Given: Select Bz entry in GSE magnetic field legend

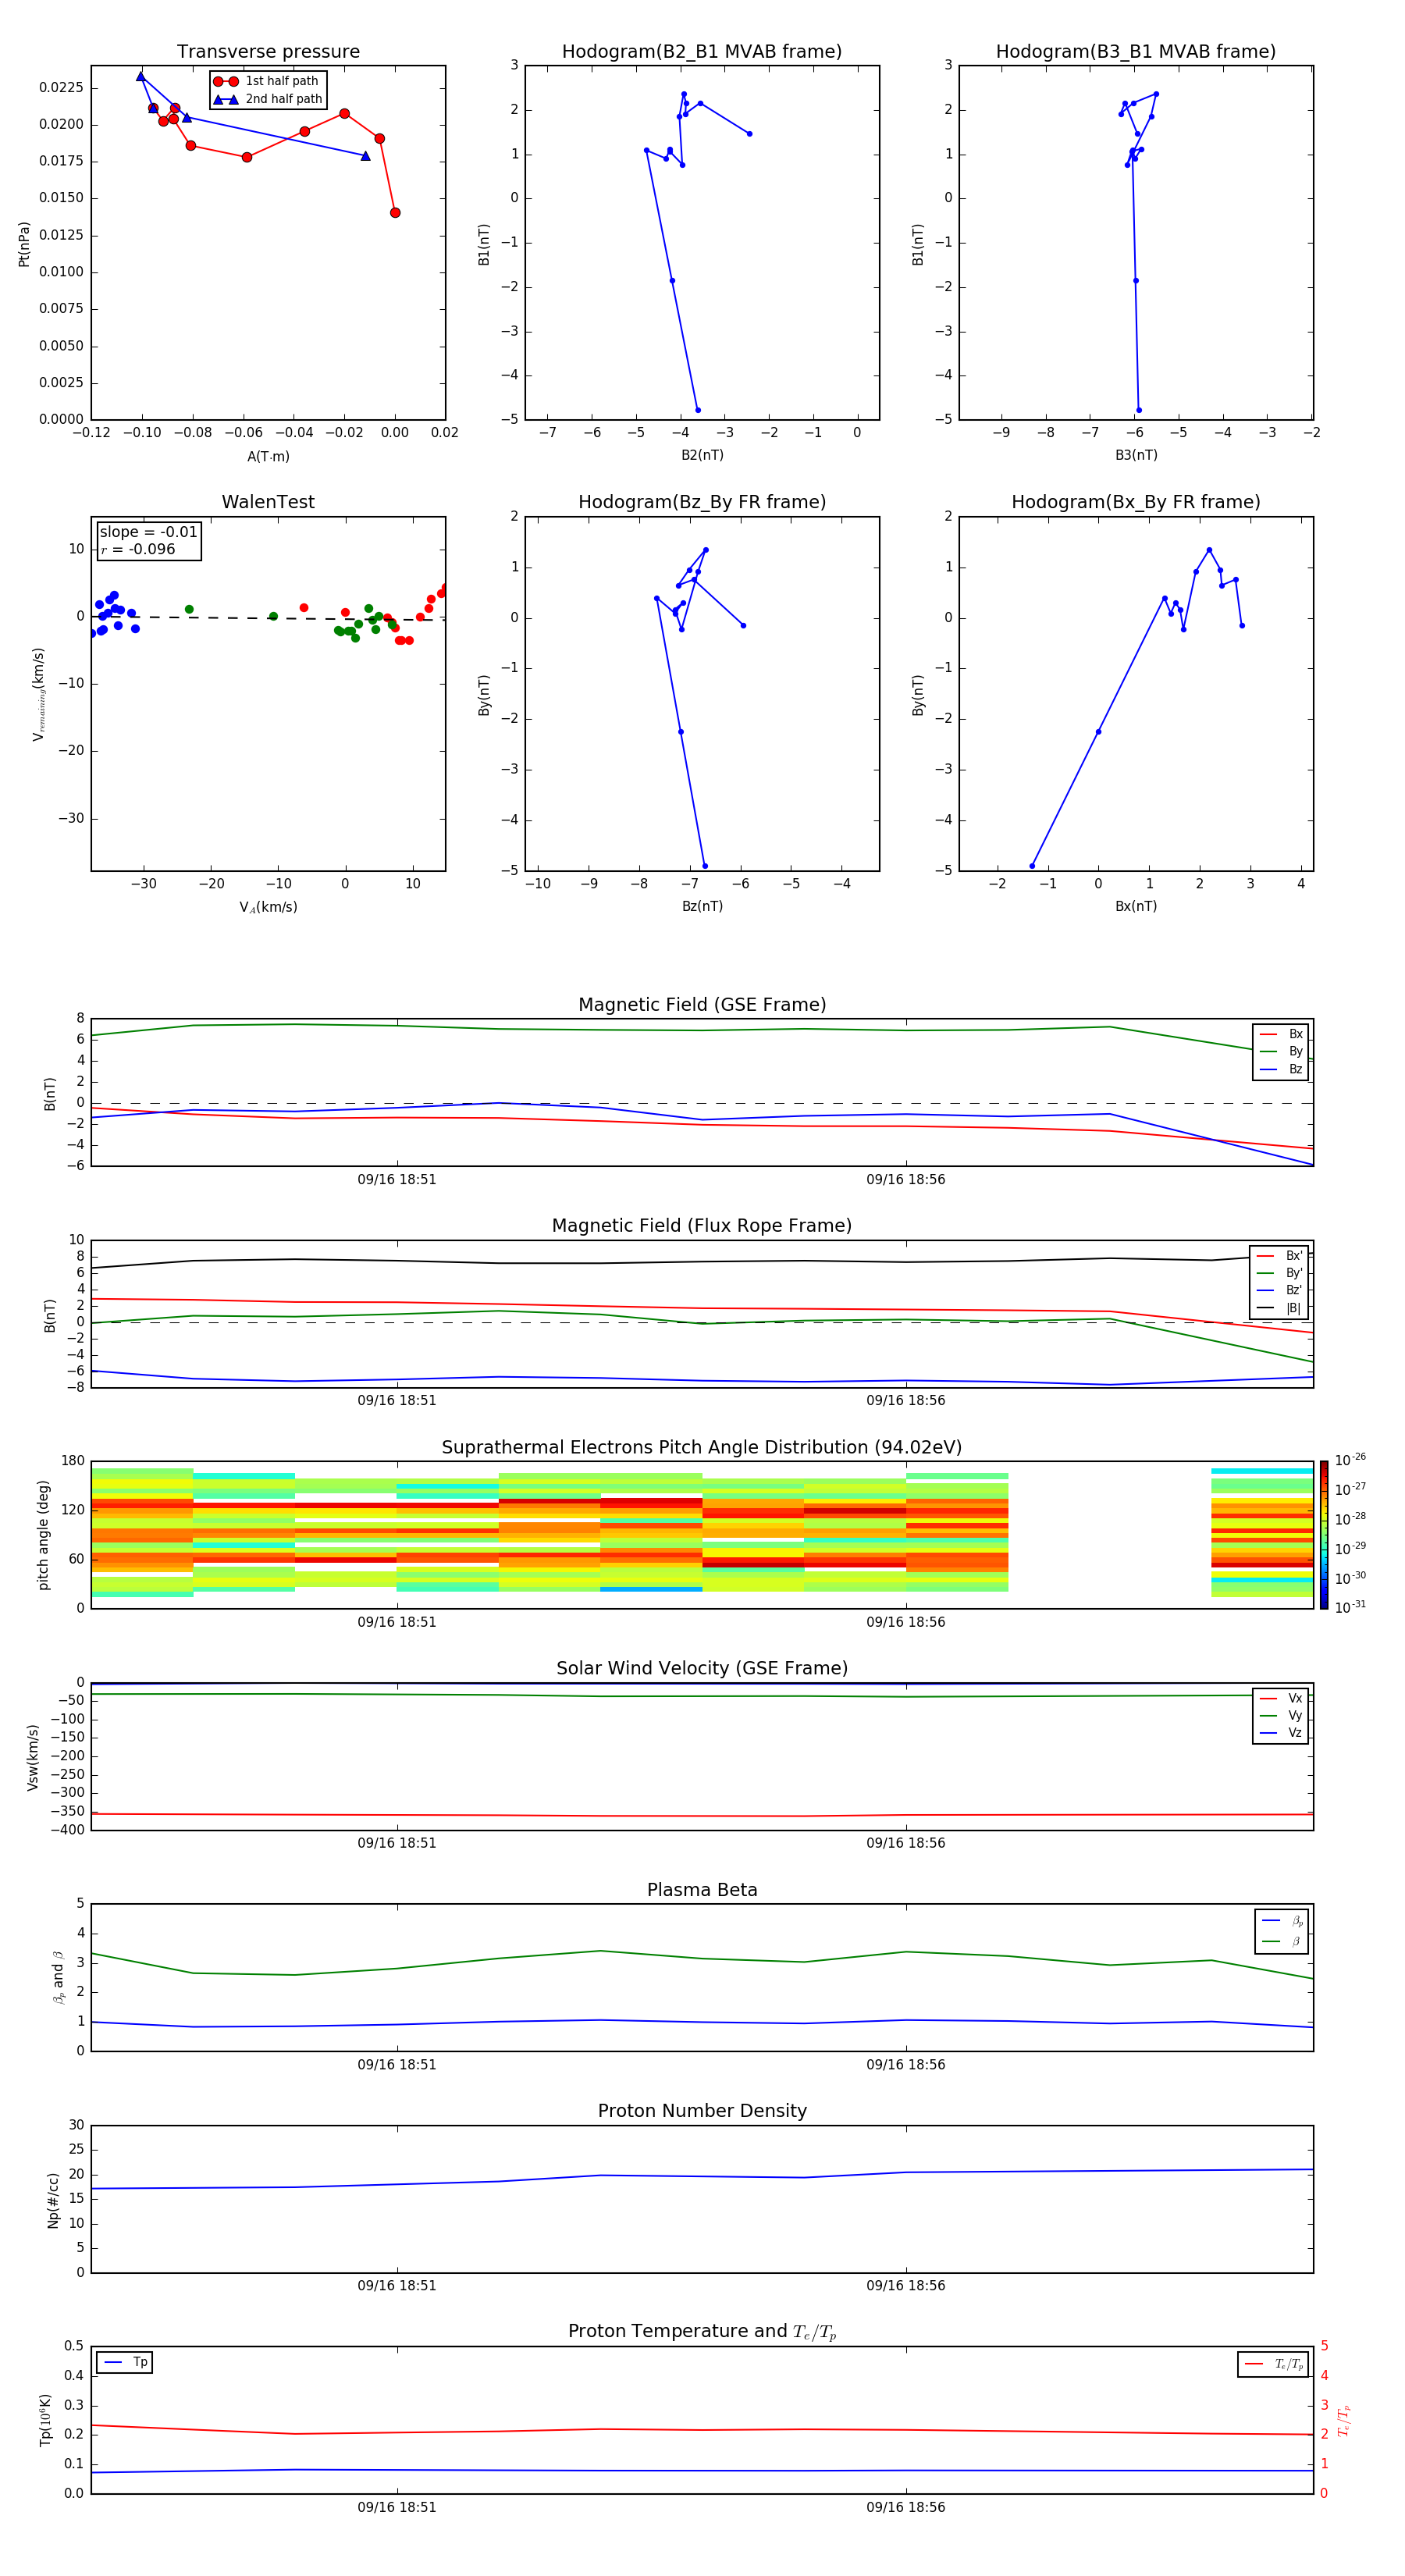Looking at the screenshot, I should pos(1281,1069).
